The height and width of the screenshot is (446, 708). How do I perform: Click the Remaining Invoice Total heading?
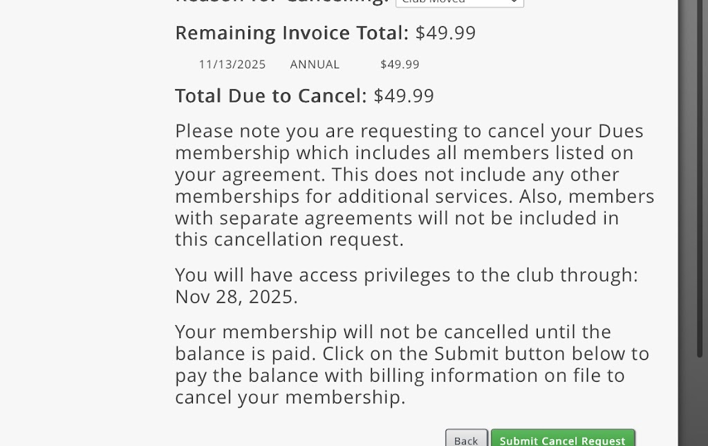pos(292,33)
